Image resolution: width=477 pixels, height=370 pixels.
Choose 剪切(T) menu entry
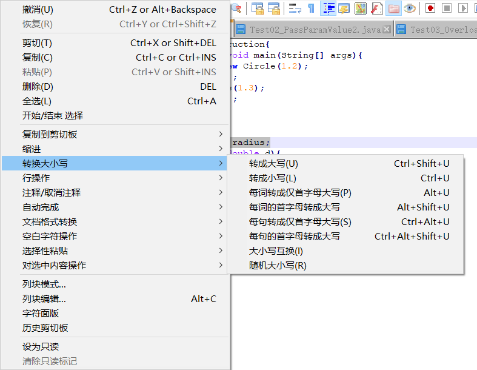(115, 43)
